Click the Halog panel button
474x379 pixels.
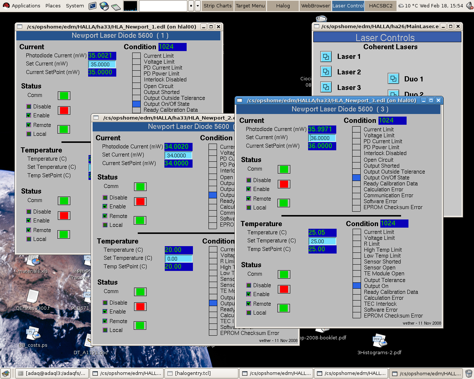[x=283, y=6]
